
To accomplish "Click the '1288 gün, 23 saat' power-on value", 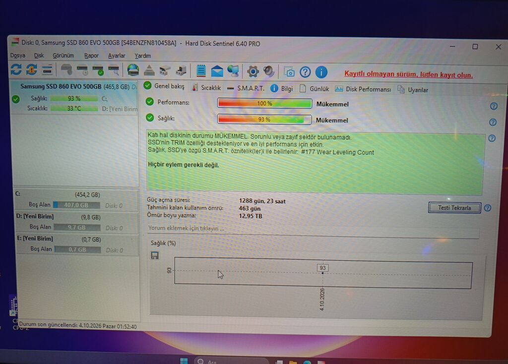I will (x=262, y=201).
